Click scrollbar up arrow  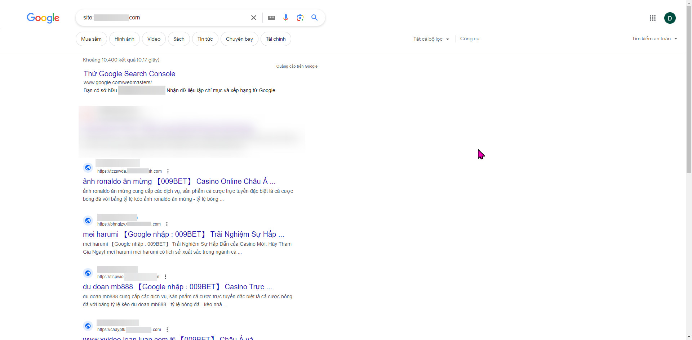point(689,2)
